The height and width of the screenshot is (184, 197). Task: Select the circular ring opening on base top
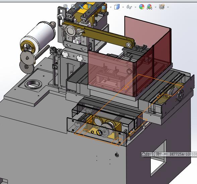[33, 84]
